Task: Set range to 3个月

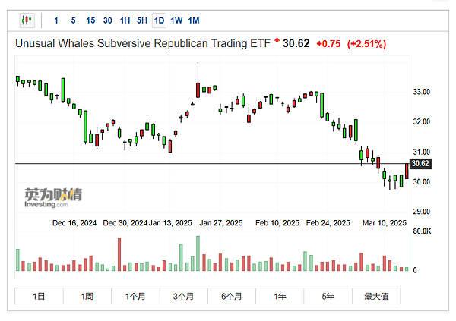Action: [183, 296]
